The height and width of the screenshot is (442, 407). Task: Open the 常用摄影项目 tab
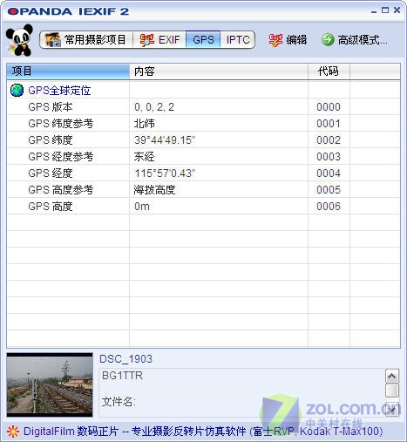coord(86,39)
